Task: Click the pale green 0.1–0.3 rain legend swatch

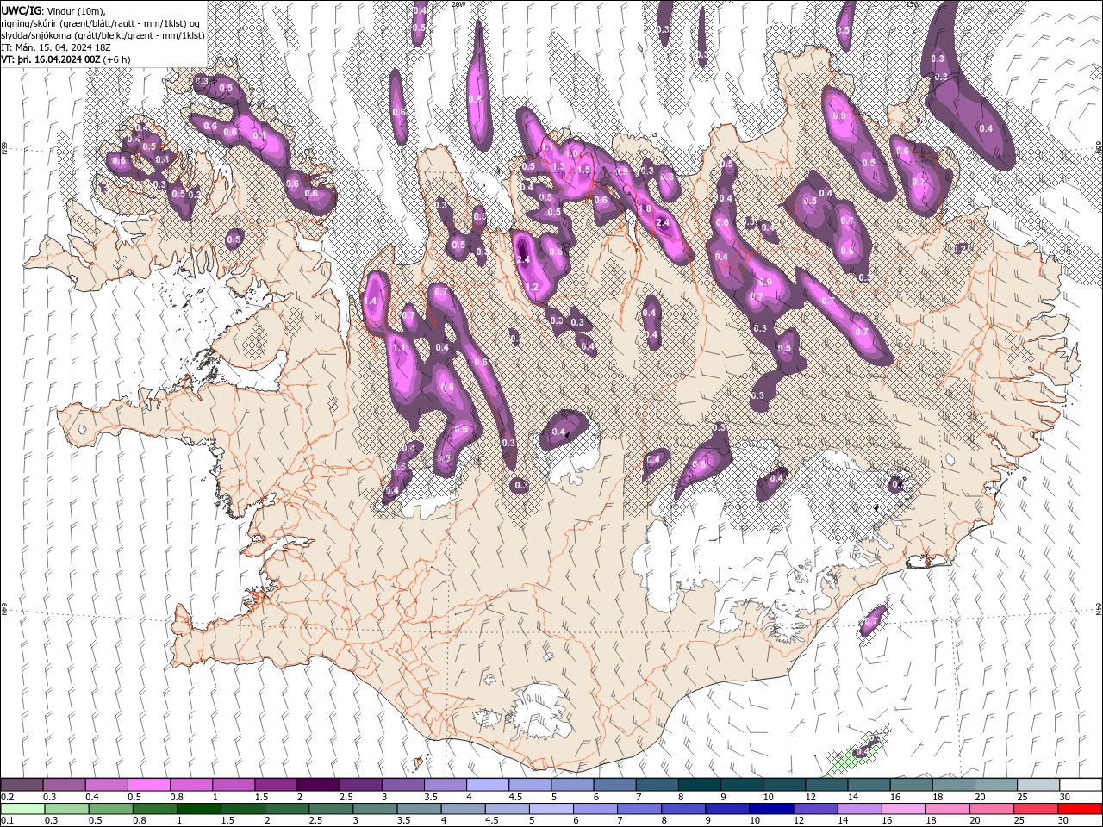Action: 22,808
